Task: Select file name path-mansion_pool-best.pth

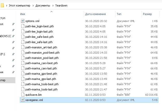Action: [x=42, y=53]
